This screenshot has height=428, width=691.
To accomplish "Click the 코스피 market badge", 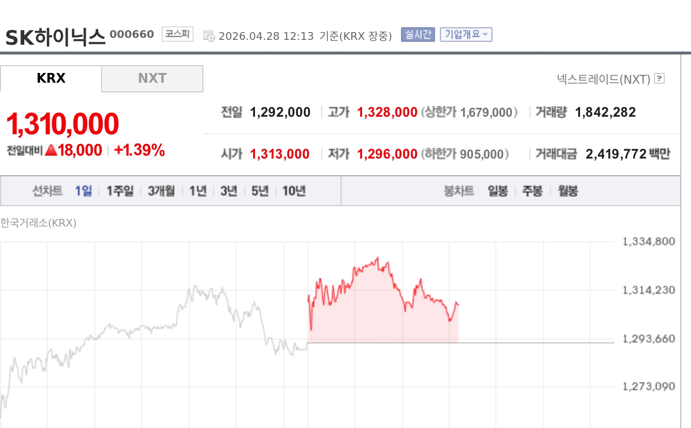I will point(177,34).
